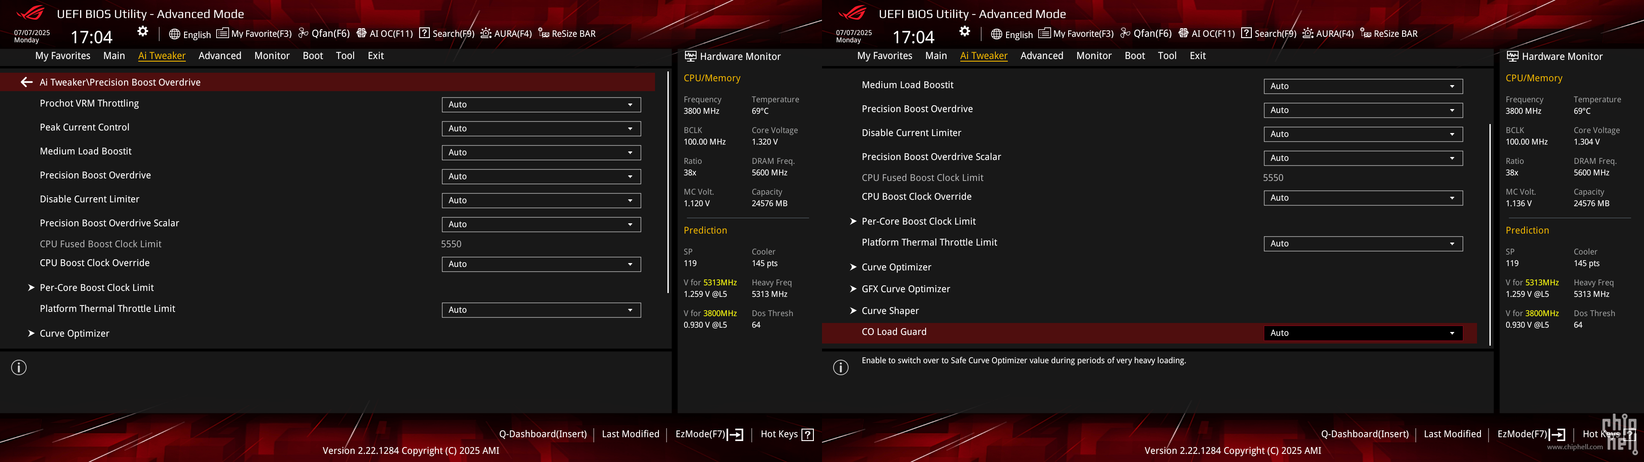Open Precision Boost Overdrive dropdown in left BIOS
Screen dimensions: 1644x462
pyautogui.click(x=541, y=176)
